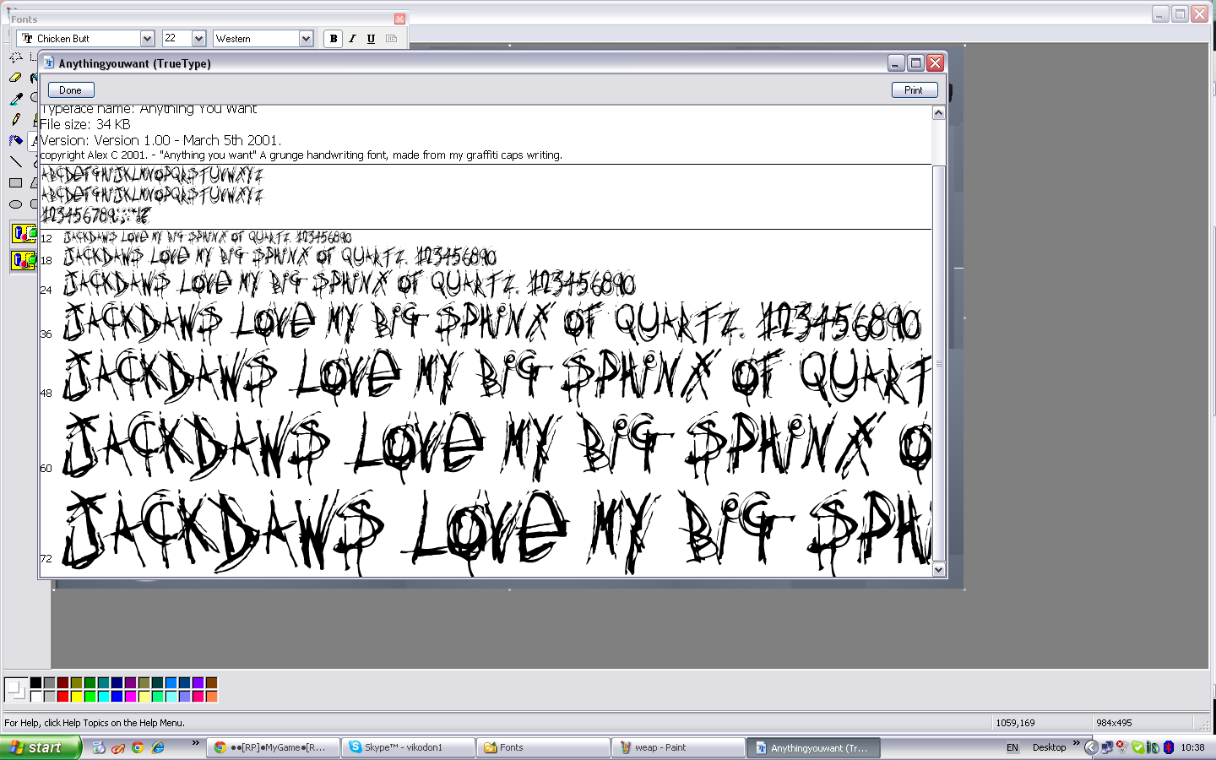The image size is (1216, 760).
Task: Click the TrueType icon in the Anythingyouwant title bar
Action: (49, 63)
